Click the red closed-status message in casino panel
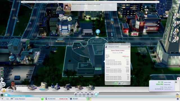The width and height of the screenshot is (180, 101). tap(118, 50)
